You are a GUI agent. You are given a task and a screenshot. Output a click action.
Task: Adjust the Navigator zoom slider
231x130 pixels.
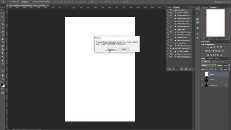tap(217, 39)
